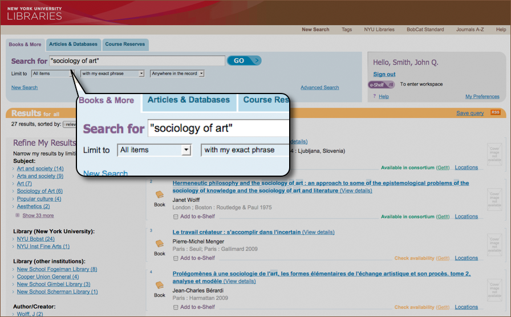The image size is (511, 317).
Task: Click cover image thumbnail of Le travail créateur
Action: (494, 245)
